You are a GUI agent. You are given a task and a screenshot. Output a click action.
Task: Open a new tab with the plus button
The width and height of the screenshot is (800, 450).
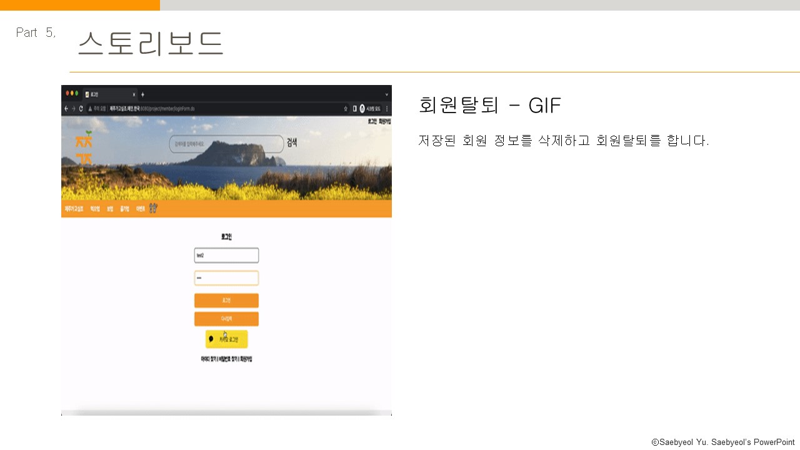coord(142,94)
